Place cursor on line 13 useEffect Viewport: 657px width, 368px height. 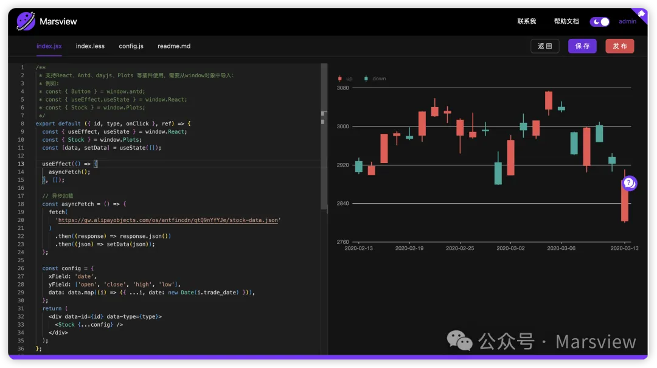coord(69,164)
